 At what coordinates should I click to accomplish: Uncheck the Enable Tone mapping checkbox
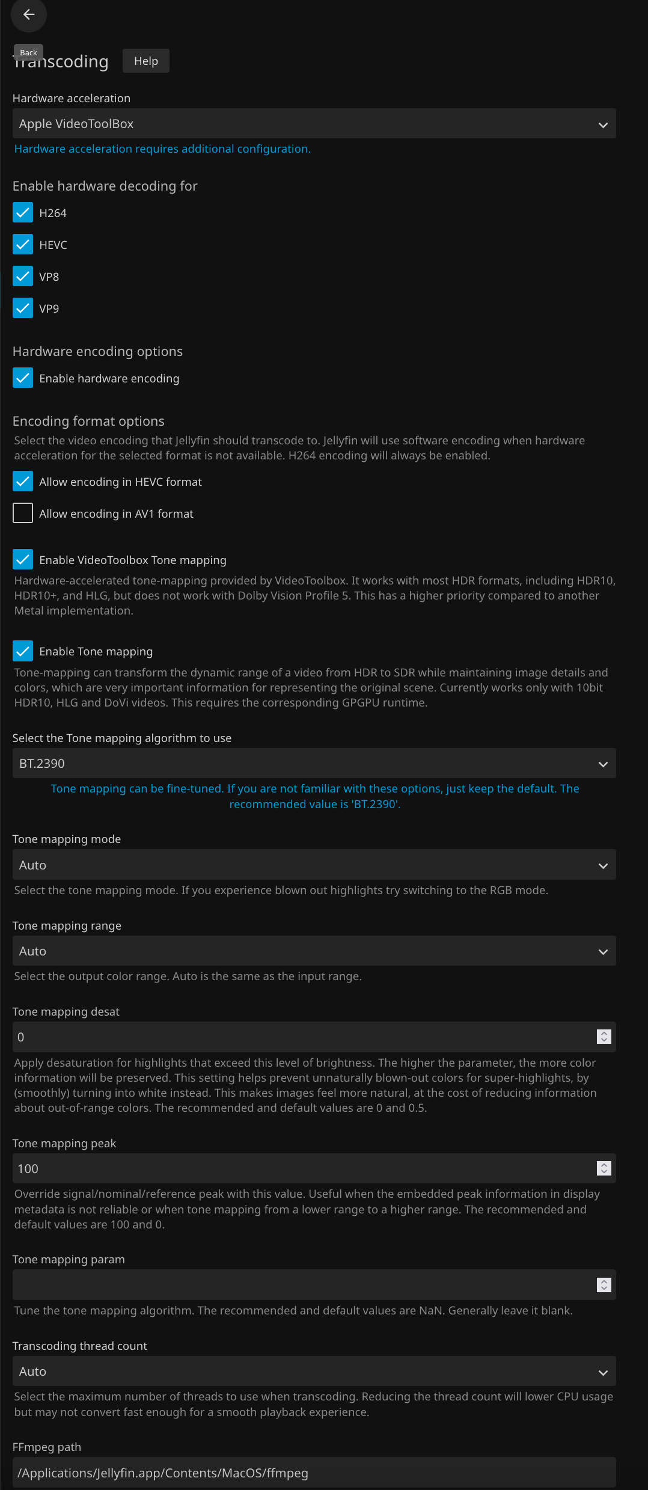pos(23,651)
